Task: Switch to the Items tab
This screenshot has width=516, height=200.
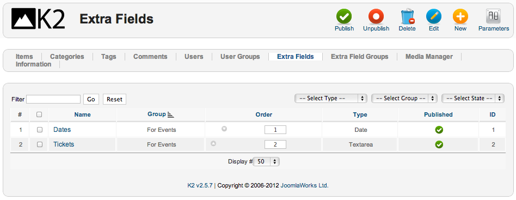Action: tap(24, 57)
